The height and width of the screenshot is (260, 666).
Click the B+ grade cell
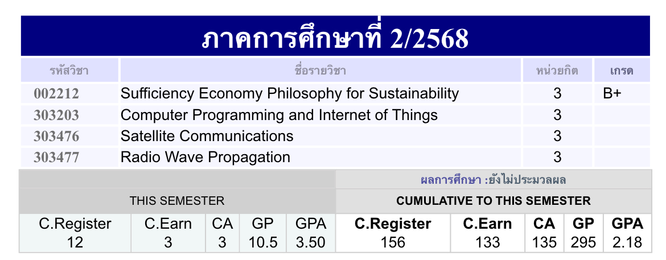coord(612,94)
